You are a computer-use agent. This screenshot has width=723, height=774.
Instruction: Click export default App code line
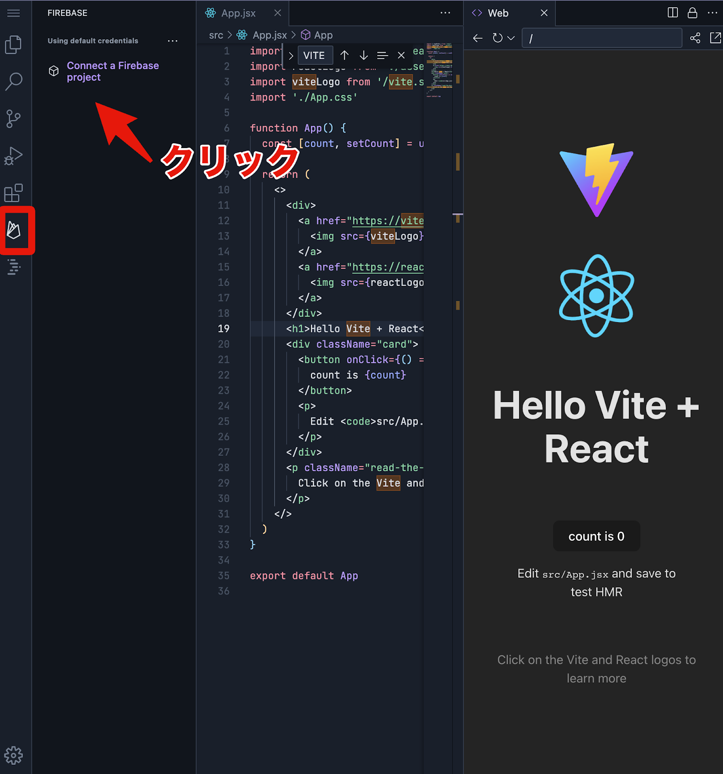(x=304, y=576)
